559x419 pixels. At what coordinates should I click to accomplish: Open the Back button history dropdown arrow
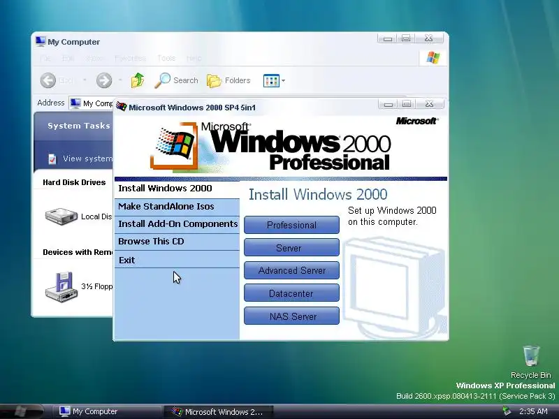pyautogui.click(x=85, y=80)
